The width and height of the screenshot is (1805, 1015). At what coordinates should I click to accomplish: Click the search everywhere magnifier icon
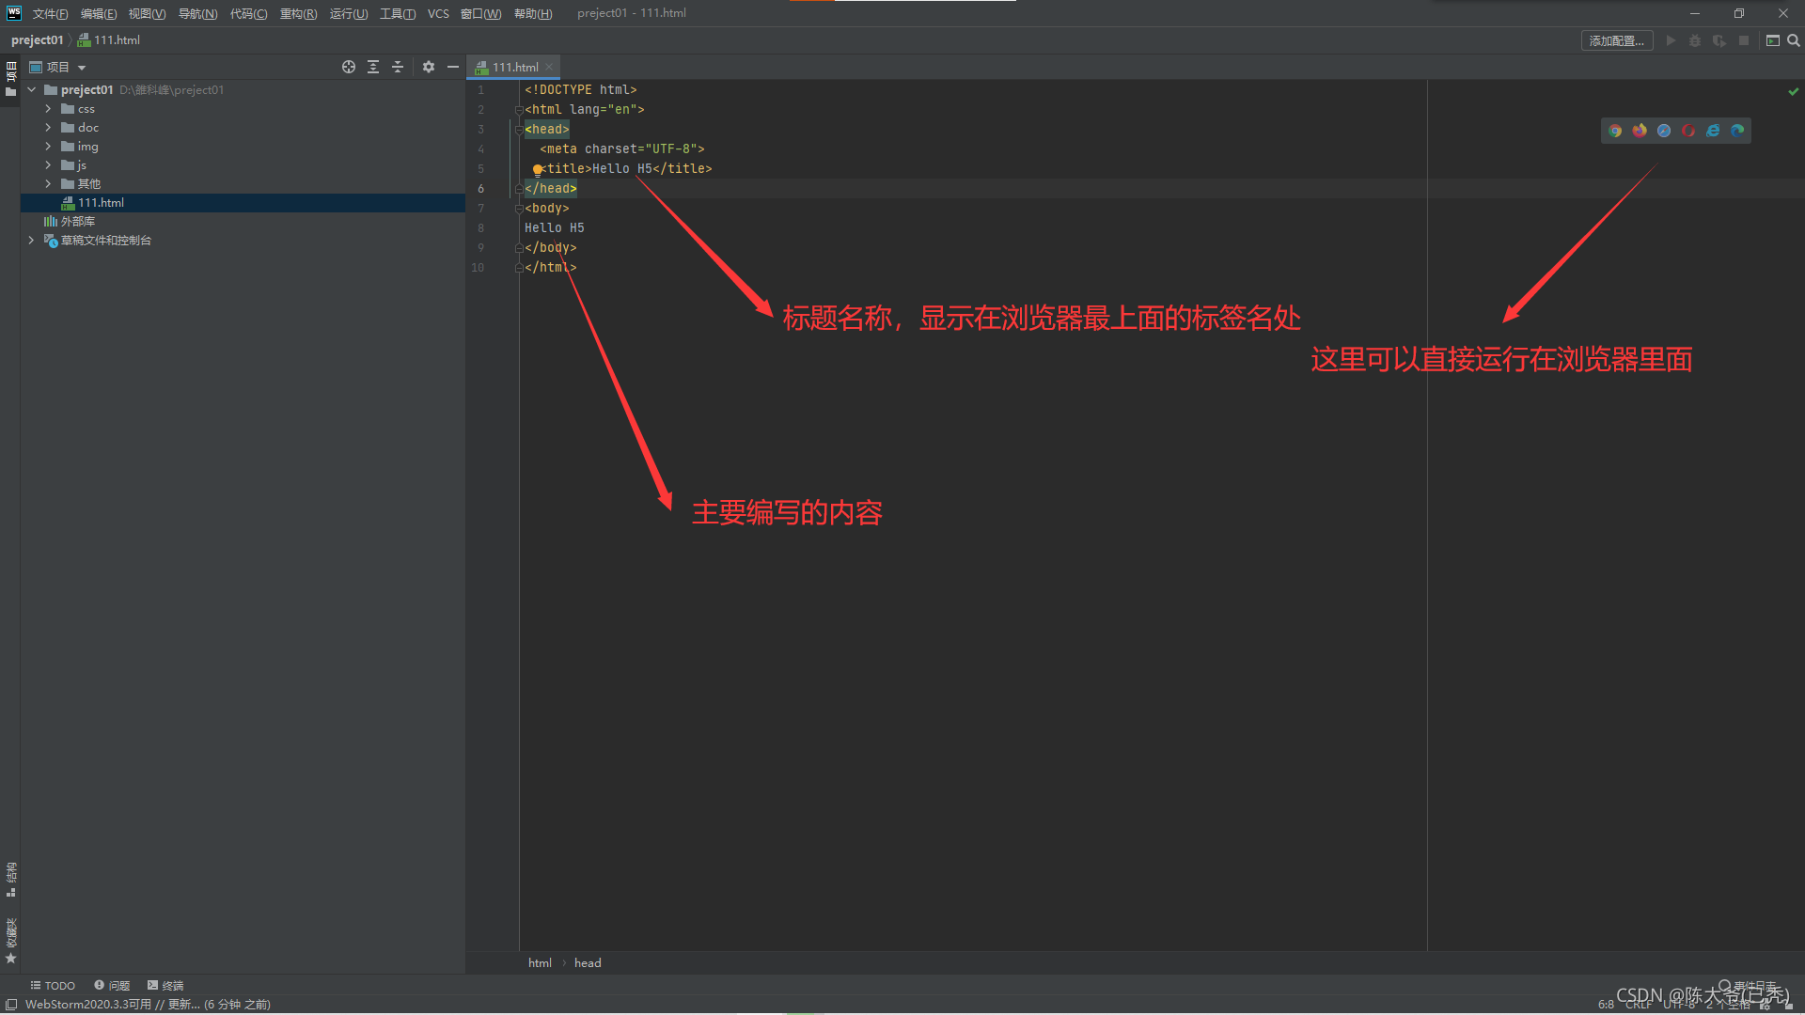pyautogui.click(x=1794, y=40)
